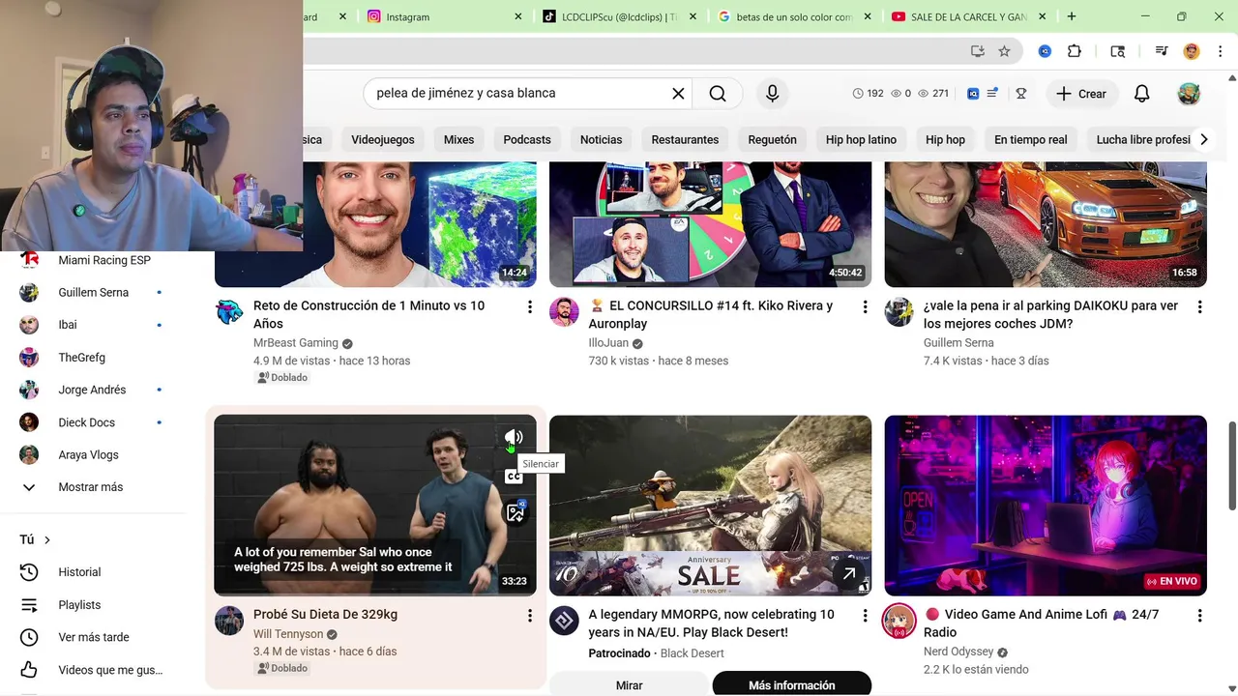Close the Instagram tab
Screen dimensions: 1238x696
(x=518, y=16)
